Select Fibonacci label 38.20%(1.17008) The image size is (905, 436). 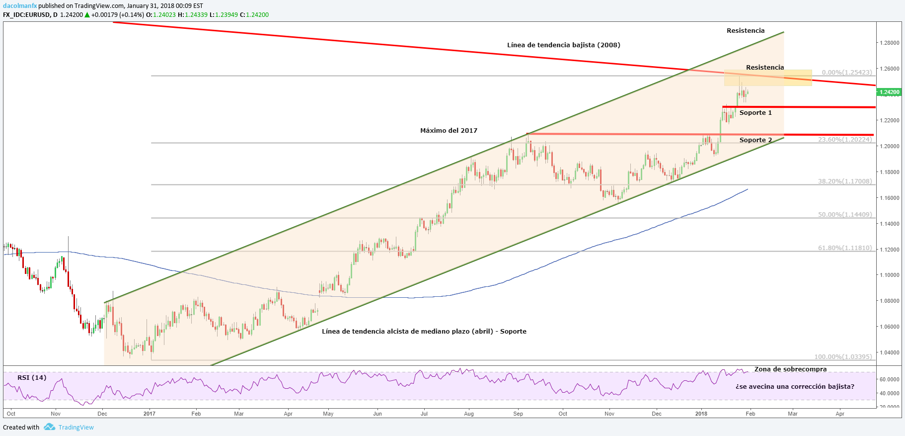point(845,181)
